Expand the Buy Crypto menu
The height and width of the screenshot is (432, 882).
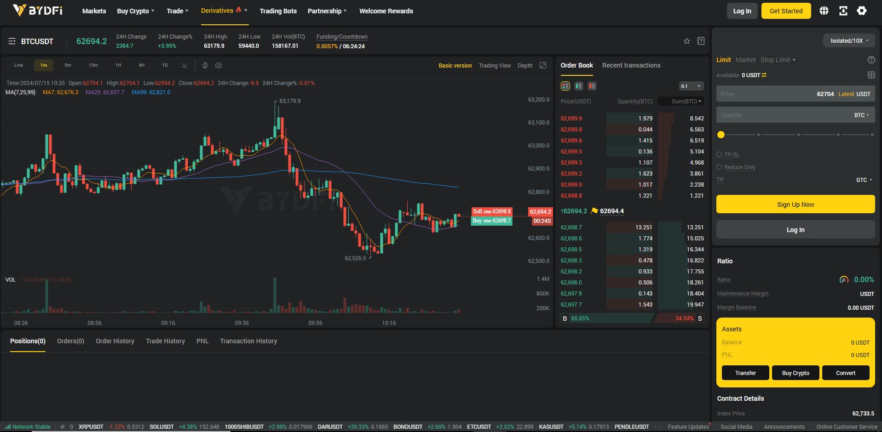point(136,11)
